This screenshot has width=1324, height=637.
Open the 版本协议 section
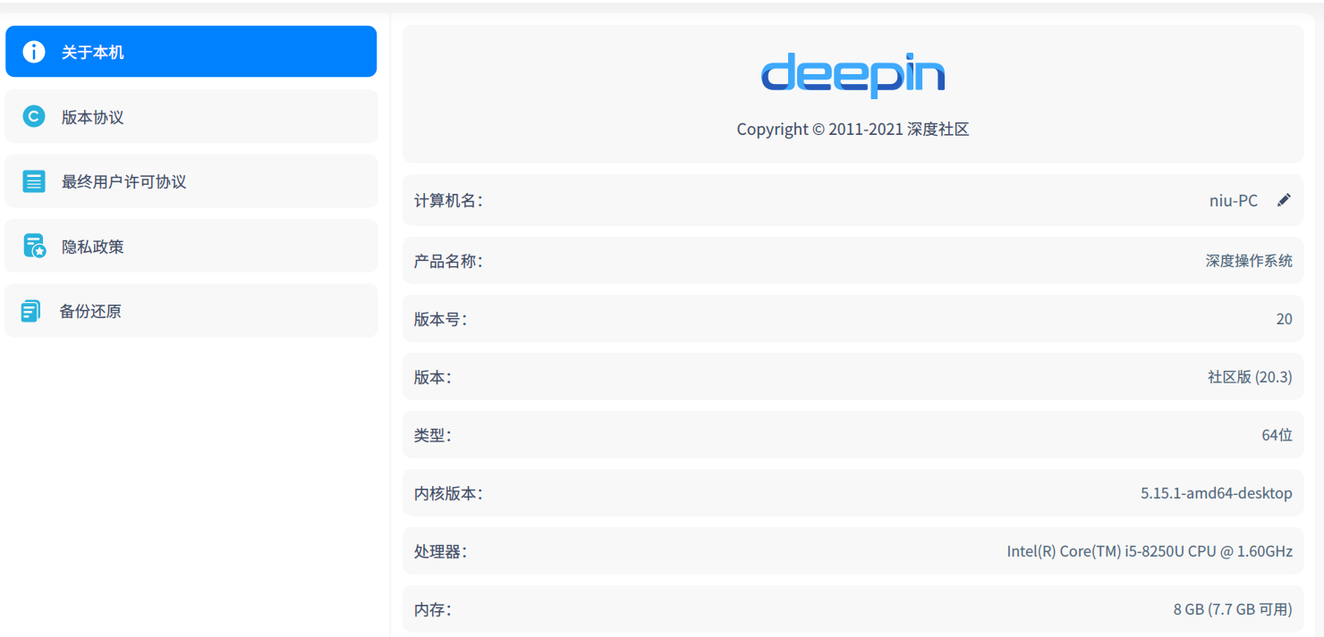191,116
